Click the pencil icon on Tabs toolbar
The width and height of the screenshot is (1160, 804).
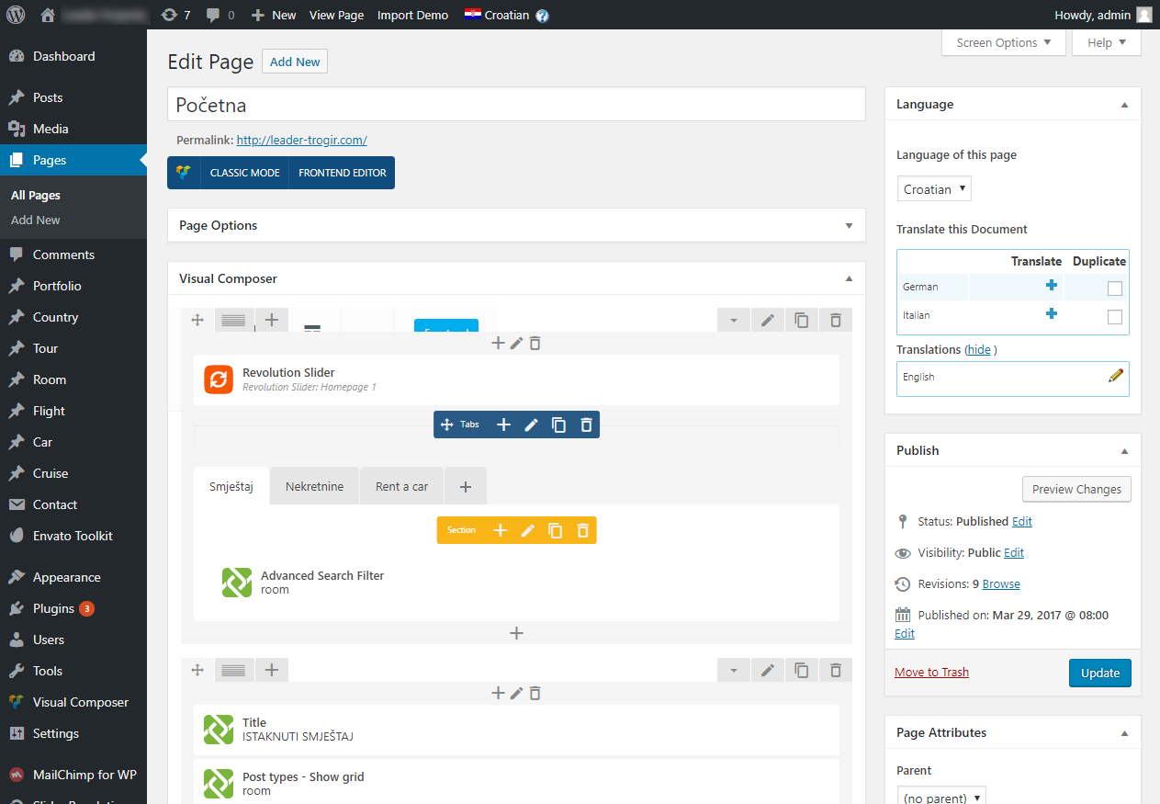click(x=531, y=425)
